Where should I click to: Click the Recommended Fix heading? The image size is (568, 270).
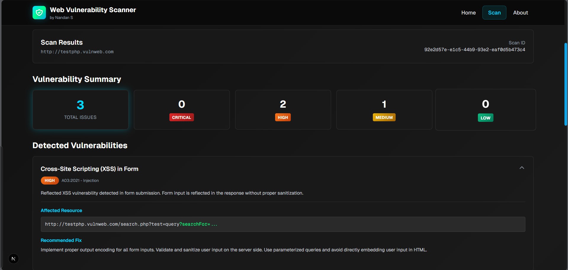[x=61, y=240]
